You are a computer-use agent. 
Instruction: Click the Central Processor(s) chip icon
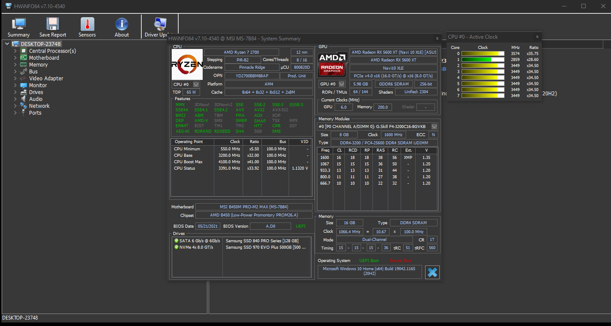(24, 51)
